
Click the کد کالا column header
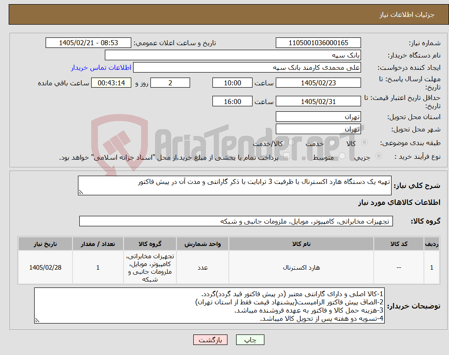click(398, 244)
